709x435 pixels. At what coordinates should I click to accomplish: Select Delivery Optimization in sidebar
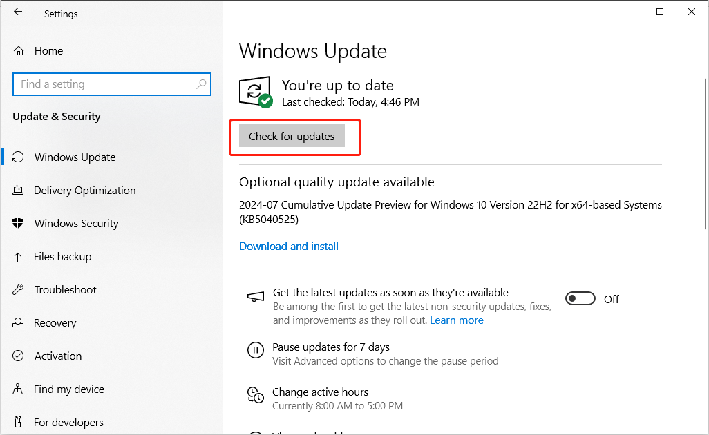pos(84,191)
